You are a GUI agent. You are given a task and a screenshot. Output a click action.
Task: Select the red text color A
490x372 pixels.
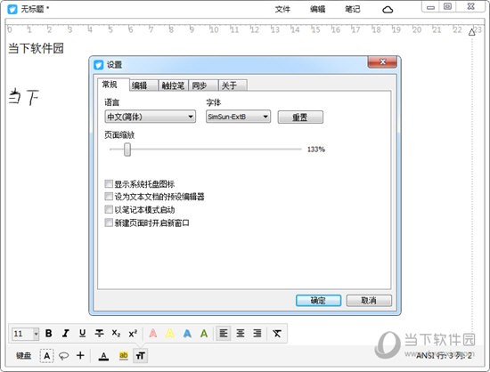153,334
